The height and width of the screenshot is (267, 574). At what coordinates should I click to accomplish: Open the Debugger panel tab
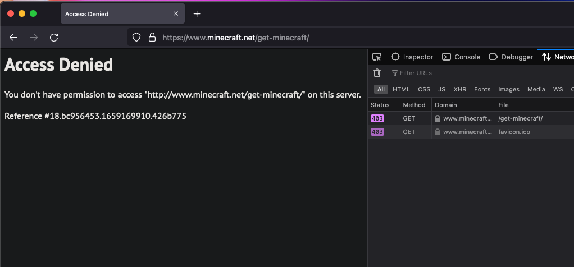pos(511,57)
